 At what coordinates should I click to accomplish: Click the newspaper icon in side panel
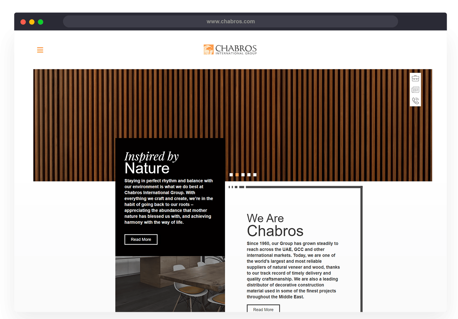[415, 90]
